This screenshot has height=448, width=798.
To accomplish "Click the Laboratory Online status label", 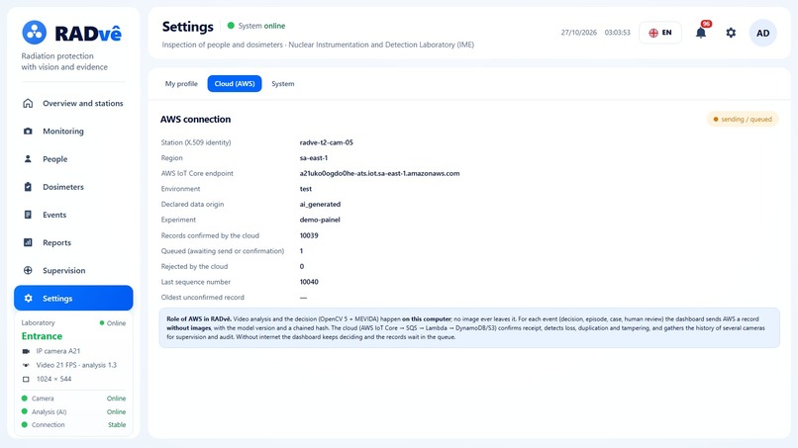I will click(x=113, y=323).
